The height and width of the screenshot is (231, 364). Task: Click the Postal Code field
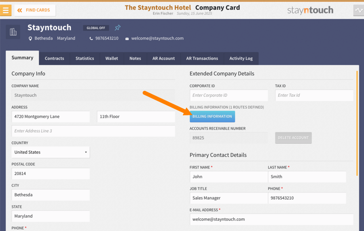tap(51, 173)
